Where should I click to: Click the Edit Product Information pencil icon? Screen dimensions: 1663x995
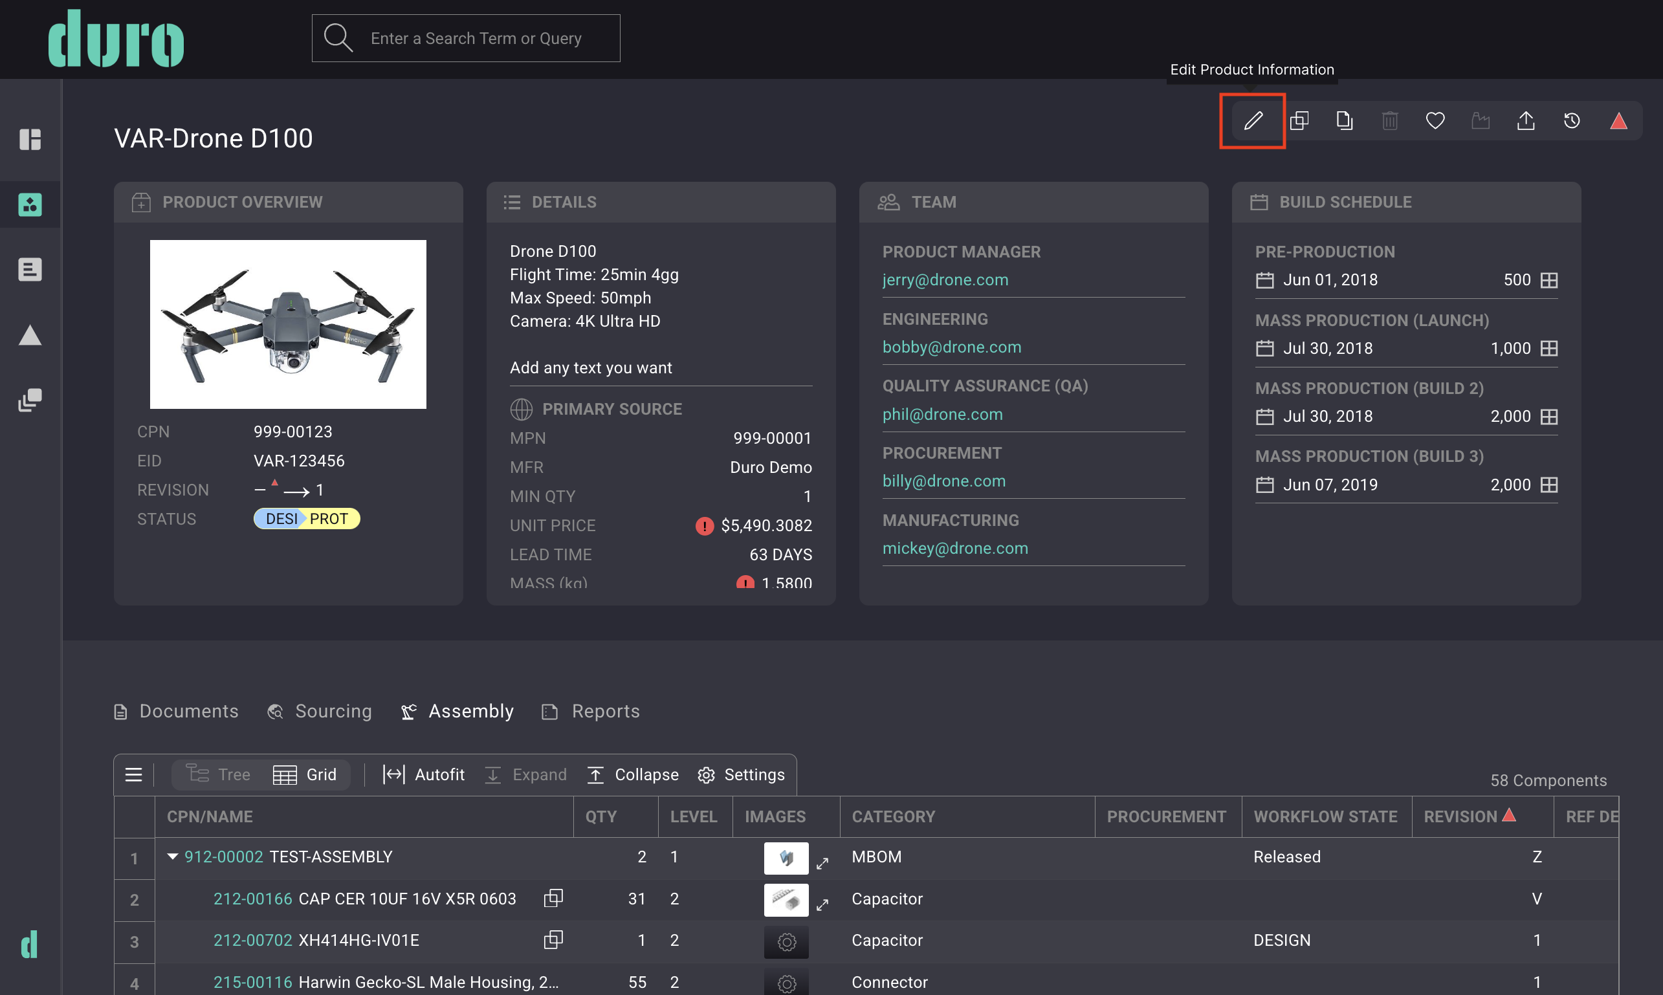[x=1253, y=121]
